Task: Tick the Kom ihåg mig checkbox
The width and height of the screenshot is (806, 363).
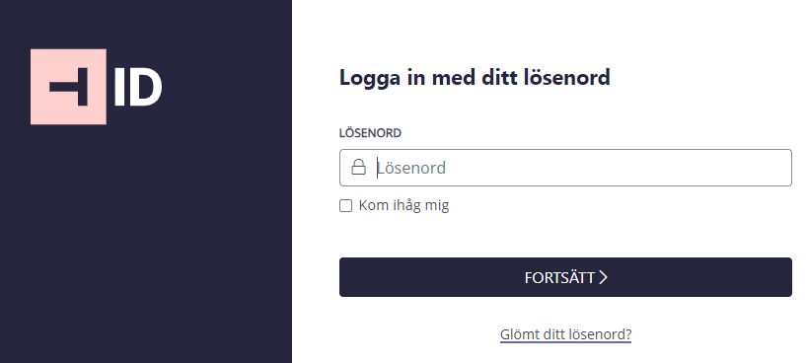Action: pos(346,205)
